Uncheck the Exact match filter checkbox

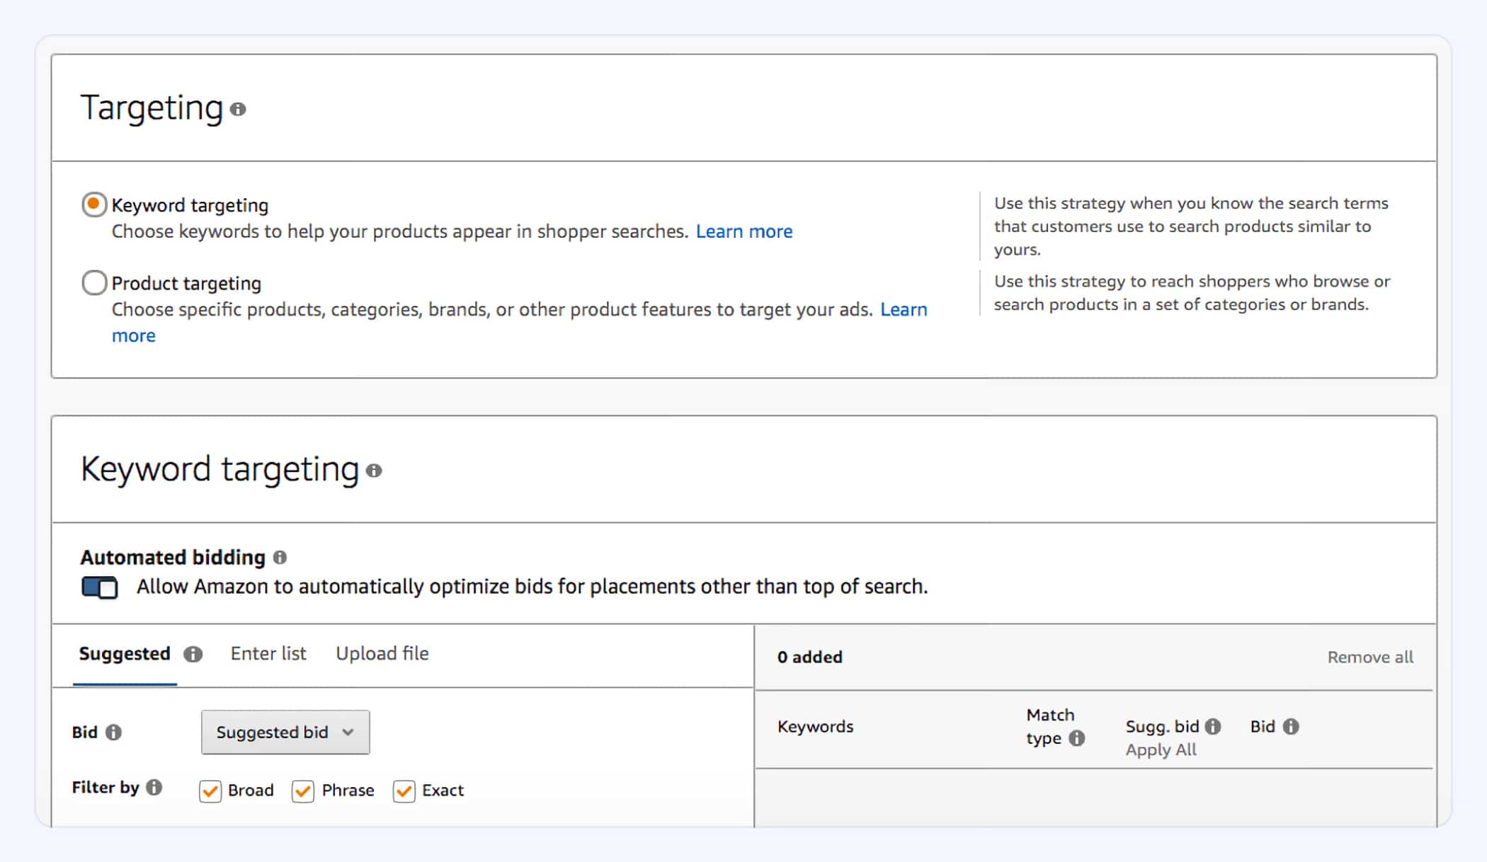click(x=404, y=791)
